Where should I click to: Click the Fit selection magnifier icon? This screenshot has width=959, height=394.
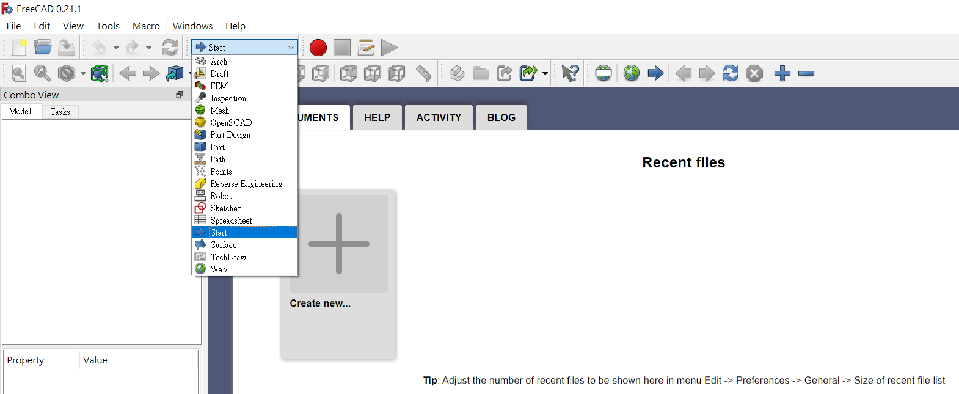click(x=42, y=73)
